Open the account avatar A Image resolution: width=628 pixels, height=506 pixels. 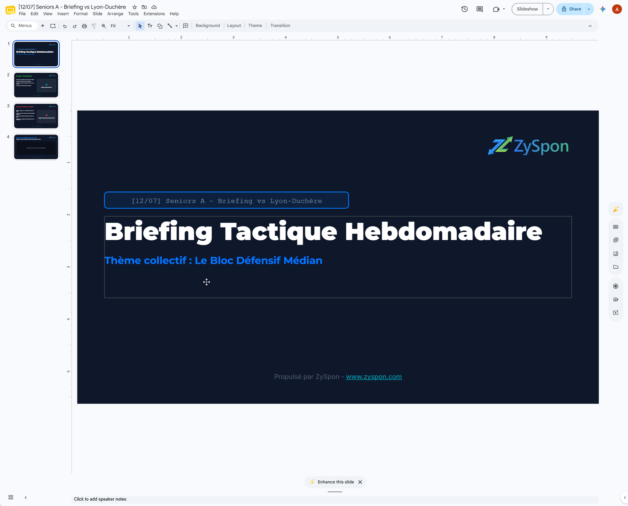tap(617, 9)
